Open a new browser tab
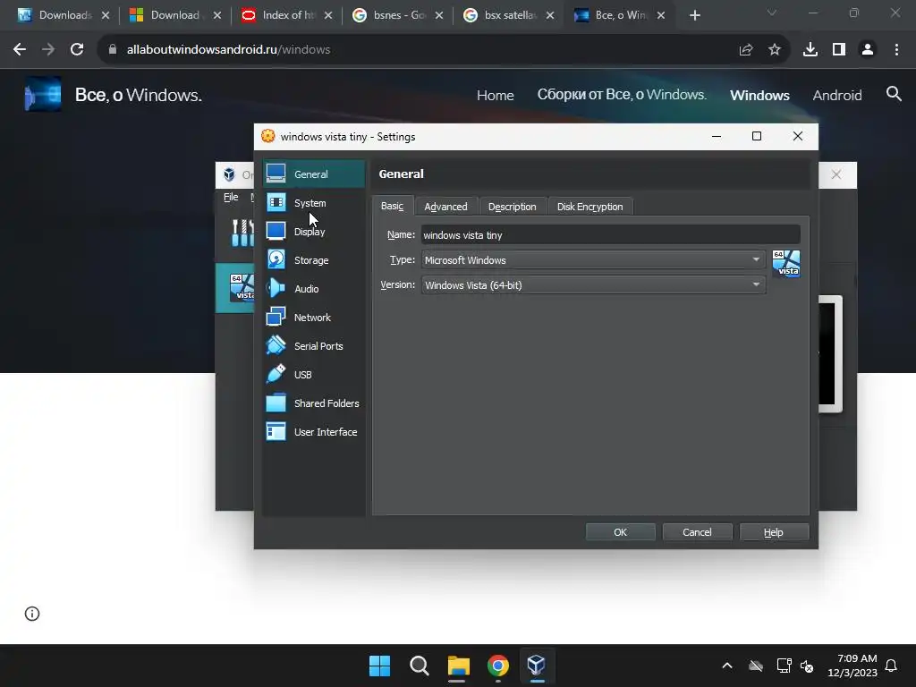This screenshot has width=916, height=687. (694, 15)
